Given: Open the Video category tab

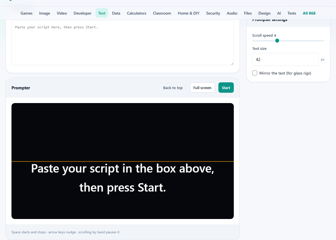Looking at the screenshot, I should click(62, 13).
